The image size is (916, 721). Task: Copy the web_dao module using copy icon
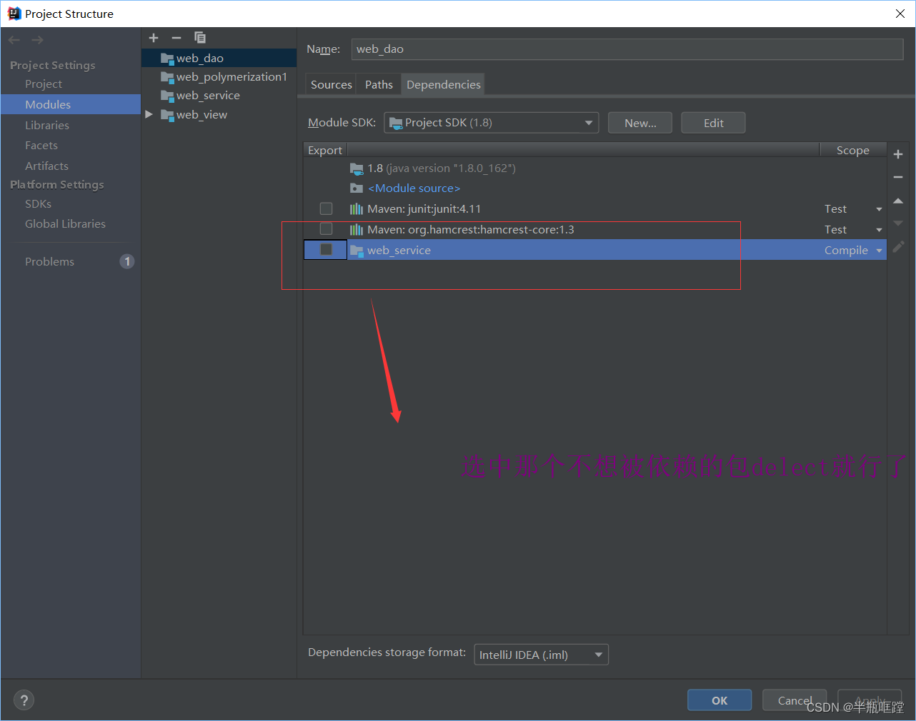click(199, 37)
